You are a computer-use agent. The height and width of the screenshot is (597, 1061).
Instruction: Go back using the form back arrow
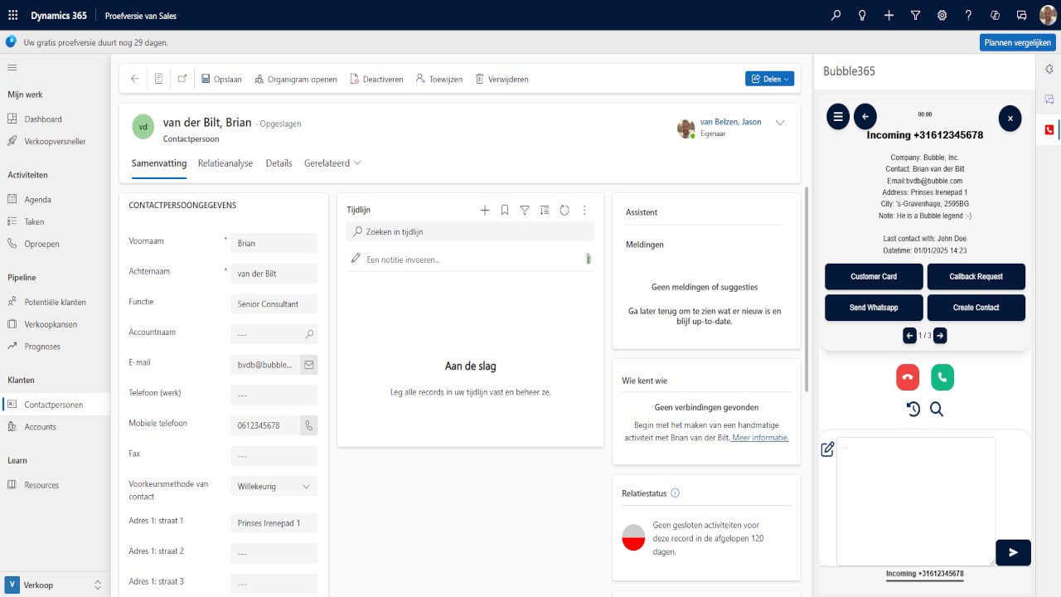[x=135, y=79]
